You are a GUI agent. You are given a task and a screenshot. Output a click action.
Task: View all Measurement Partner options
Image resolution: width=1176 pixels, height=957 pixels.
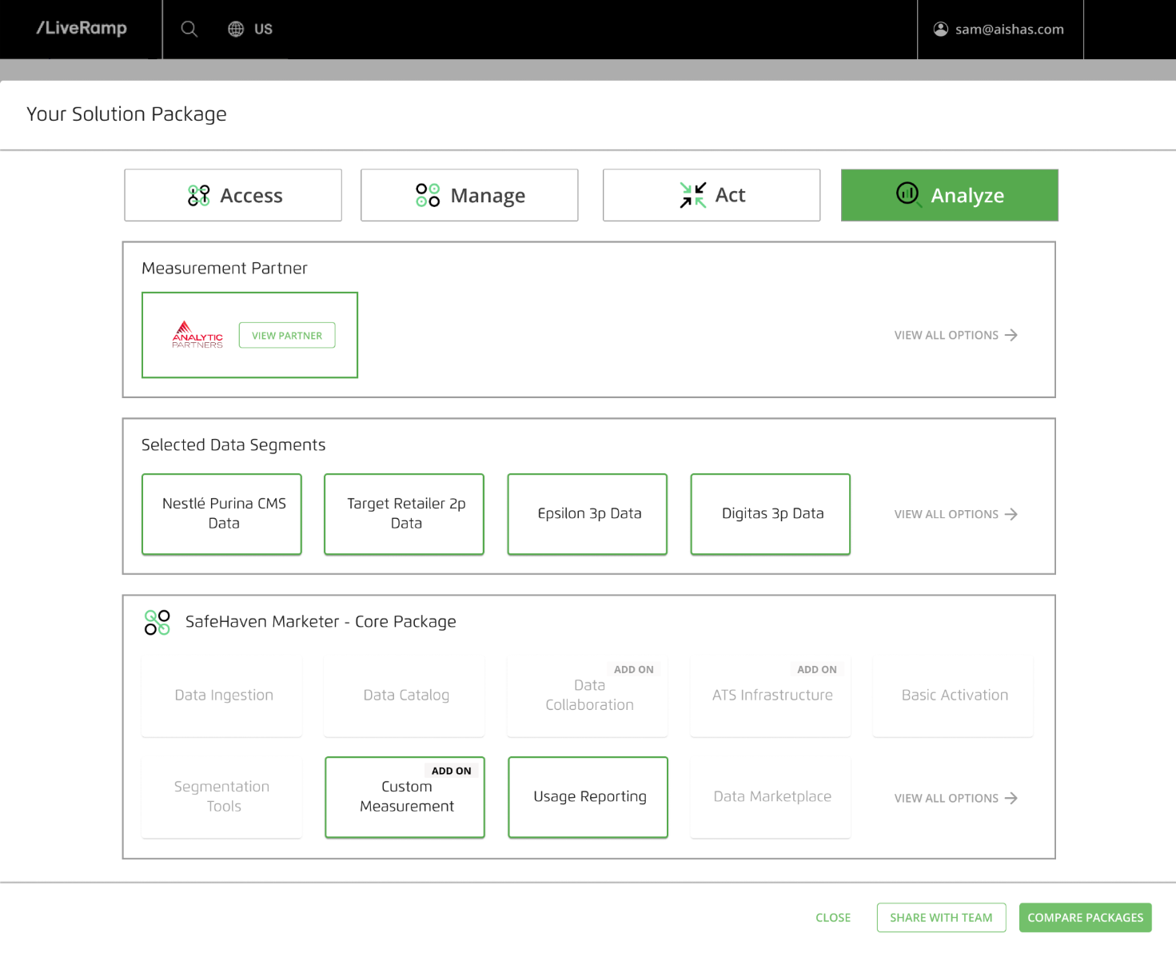pos(956,335)
